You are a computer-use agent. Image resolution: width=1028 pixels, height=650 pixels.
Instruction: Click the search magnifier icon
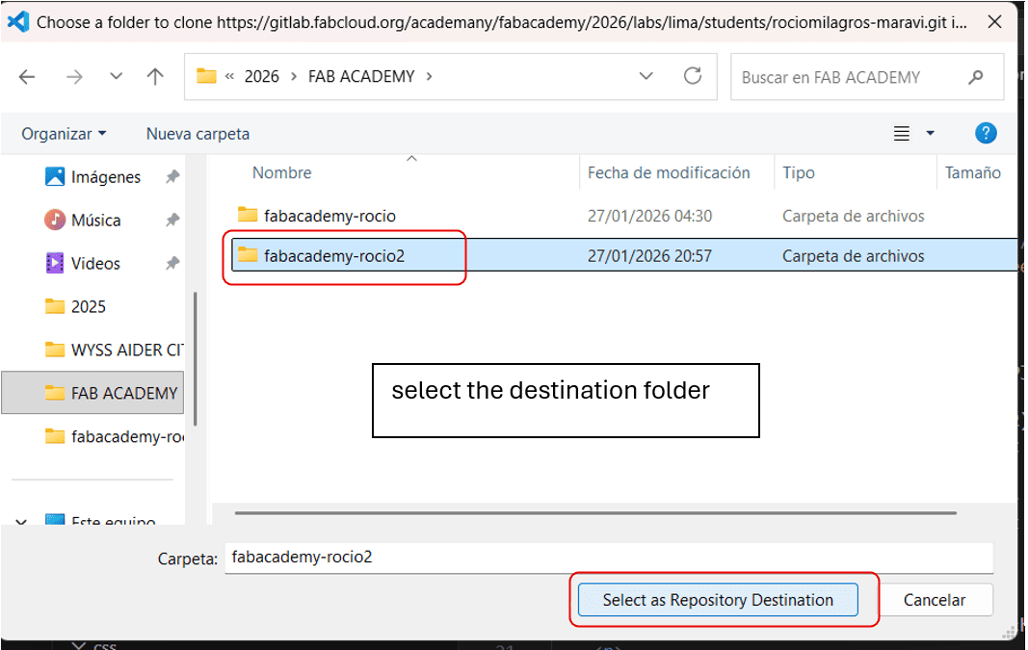977,77
